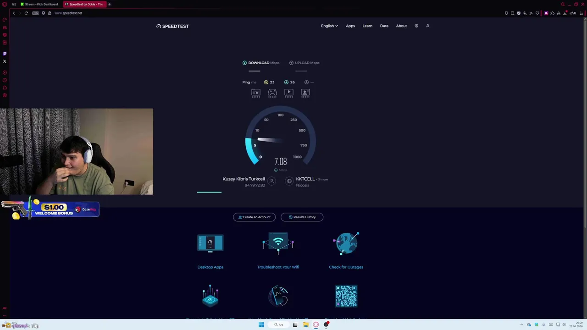Open the extensions cube icon

tap(552, 13)
